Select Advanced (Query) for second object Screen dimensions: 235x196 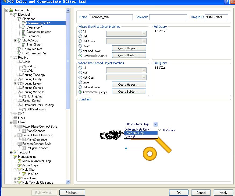click(x=80, y=92)
